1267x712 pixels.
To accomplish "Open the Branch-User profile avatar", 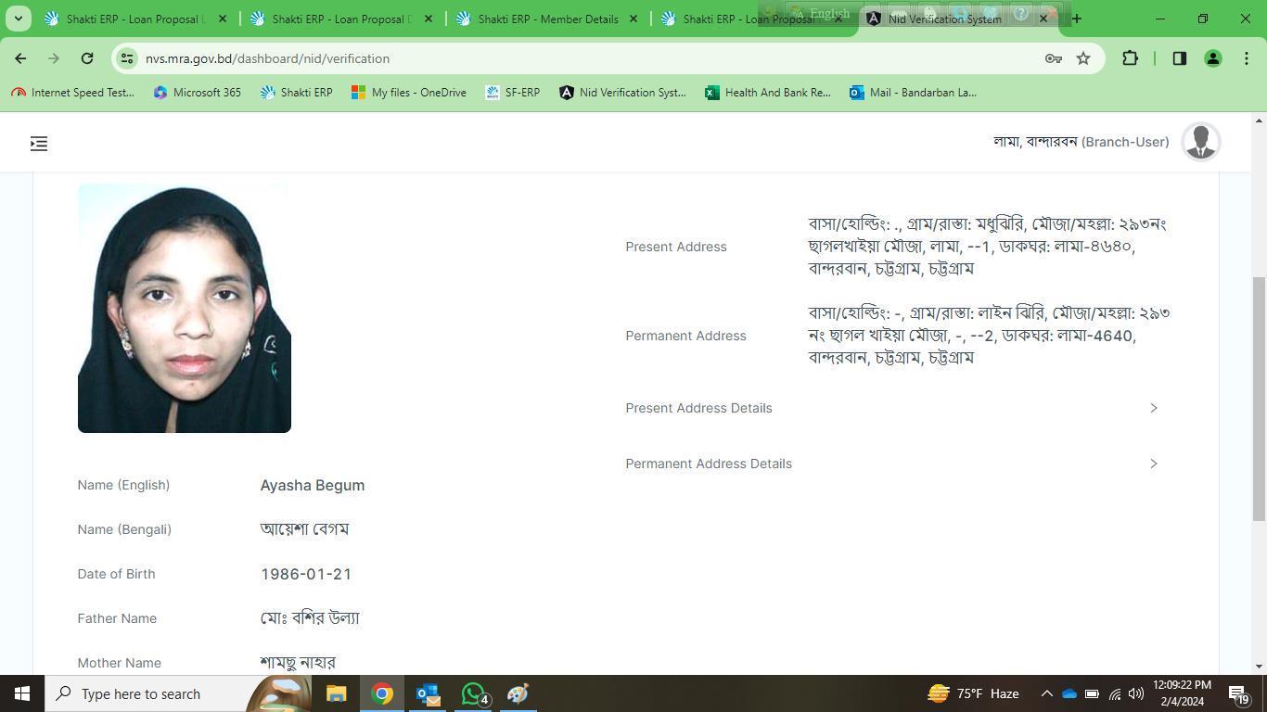I will point(1201,142).
